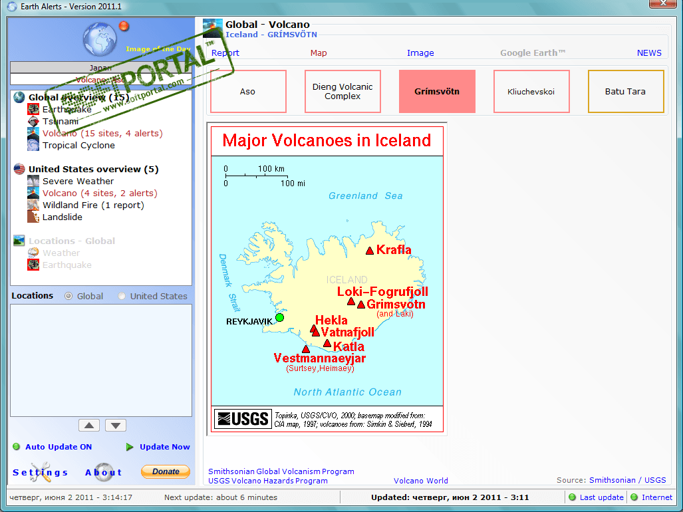Select Volcano (4 sites, 2 alerts)

[x=100, y=193]
